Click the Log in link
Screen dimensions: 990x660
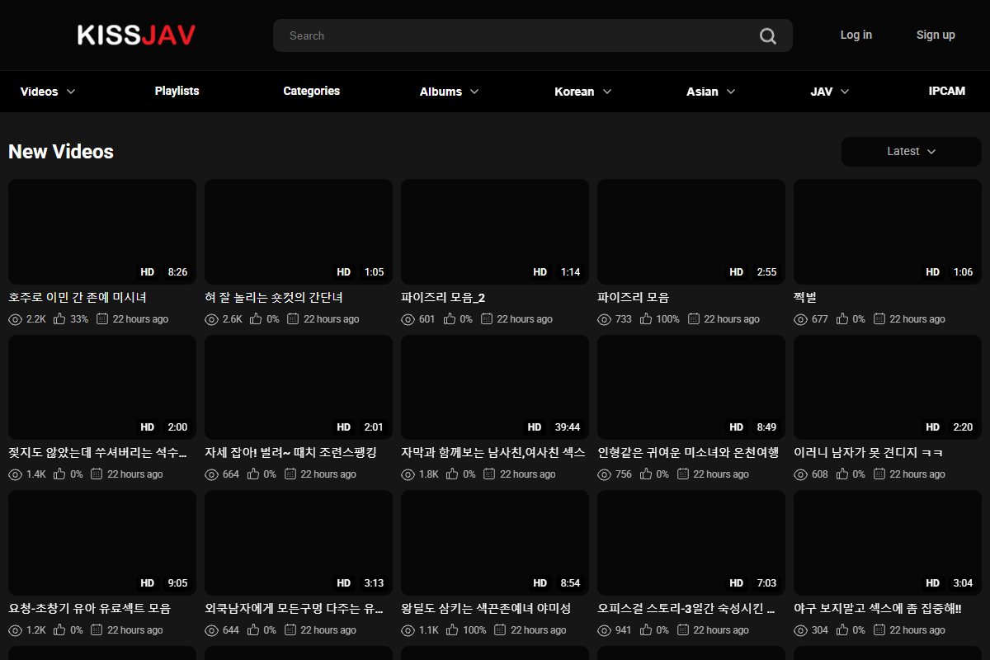coord(856,35)
